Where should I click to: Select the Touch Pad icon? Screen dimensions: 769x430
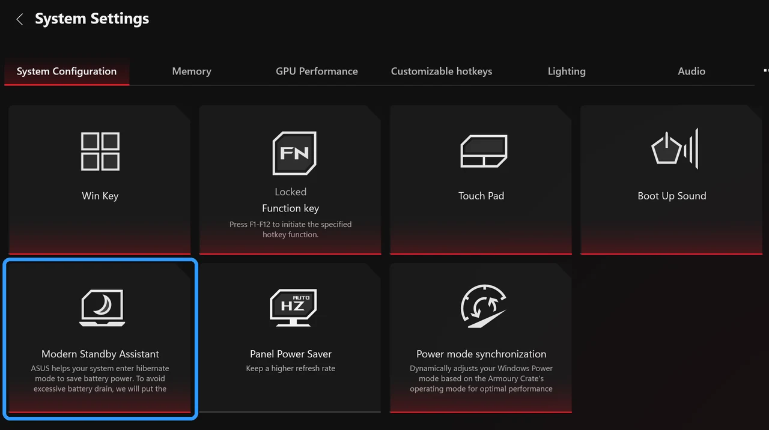[x=484, y=151]
